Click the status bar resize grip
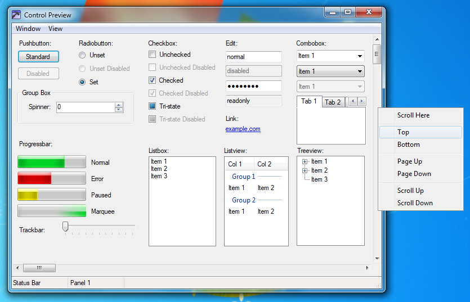Viewport: 470px width, 302px height. (x=379, y=285)
